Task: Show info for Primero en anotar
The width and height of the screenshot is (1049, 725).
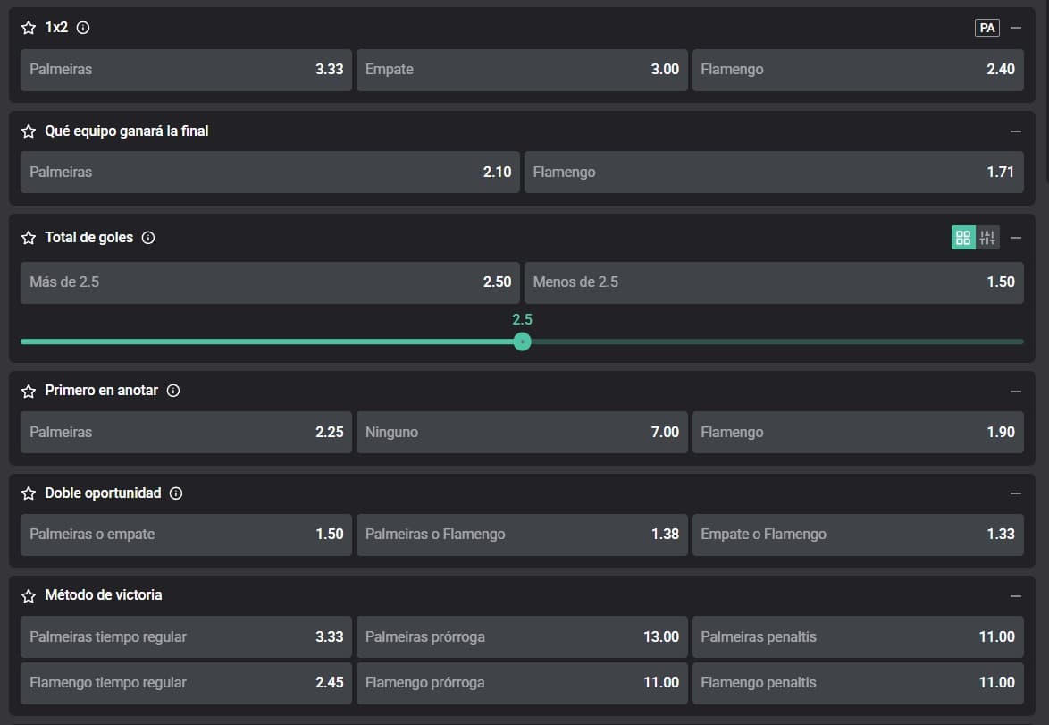Action: pos(173,391)
